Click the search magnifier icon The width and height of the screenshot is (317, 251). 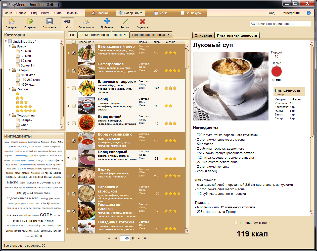253,24
